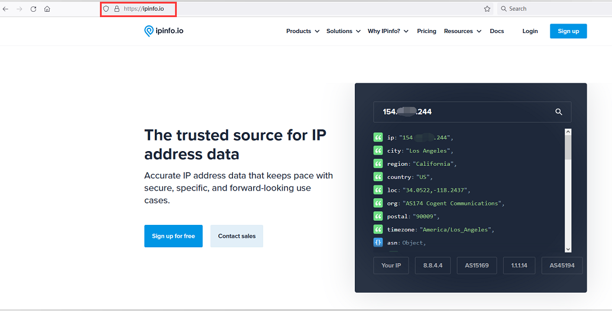612x311 pixels.
Task: Reload the page with the refresh icon
Action: point(33,9)
